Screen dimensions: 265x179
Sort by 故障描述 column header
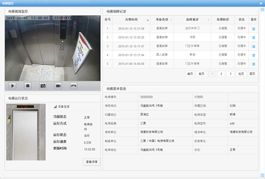[x=192, y=20]
